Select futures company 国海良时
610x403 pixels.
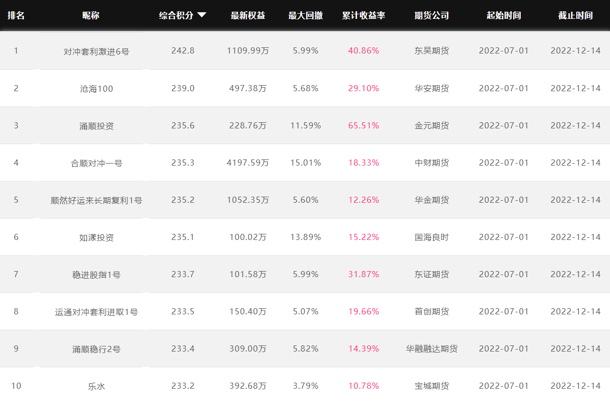tap(431, 237)
